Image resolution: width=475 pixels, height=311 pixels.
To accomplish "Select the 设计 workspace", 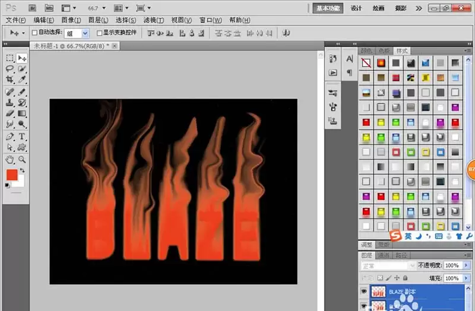I will 356,8.
